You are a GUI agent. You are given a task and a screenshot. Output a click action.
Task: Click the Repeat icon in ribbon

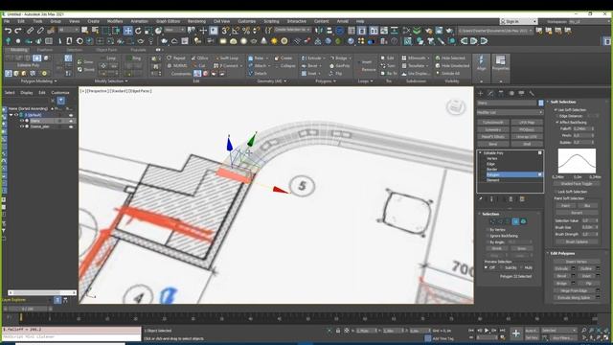[x=170, y=57]
